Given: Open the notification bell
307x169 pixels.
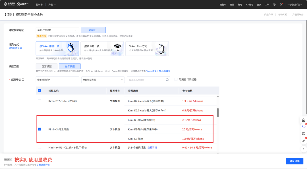Looking at the screenshot, I should pyautogui.click(x=281, y=5).
